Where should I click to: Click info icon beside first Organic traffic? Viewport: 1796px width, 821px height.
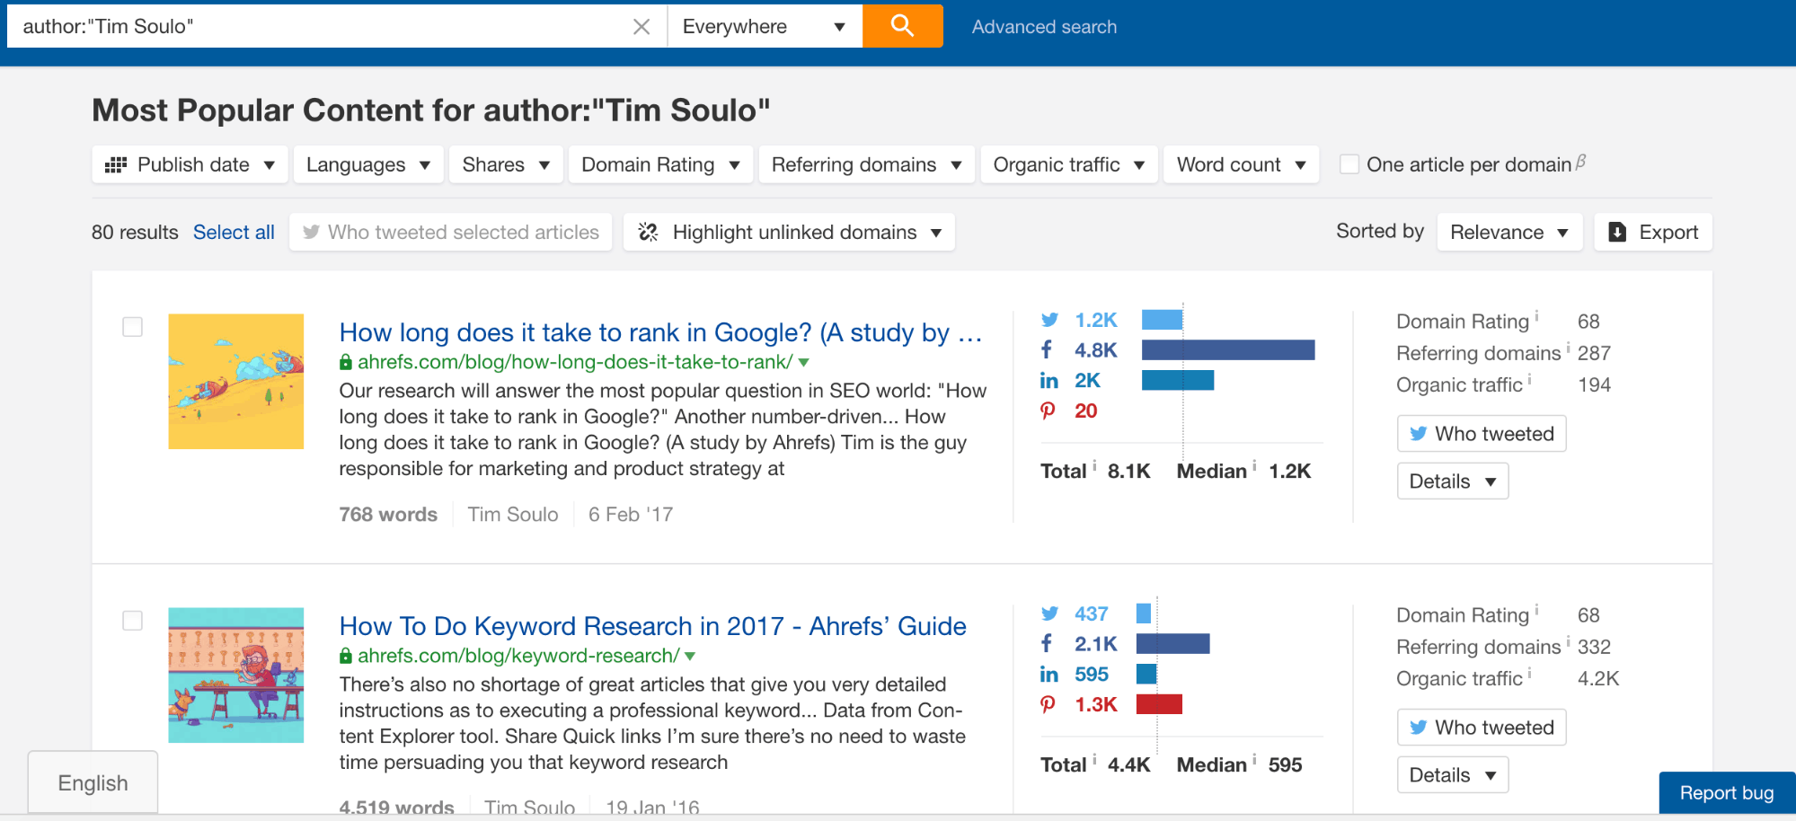tap(1530, 378)
